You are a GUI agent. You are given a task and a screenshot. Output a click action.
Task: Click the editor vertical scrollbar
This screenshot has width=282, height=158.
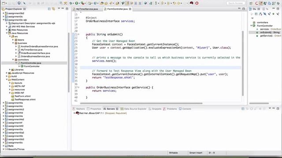[243, 63]
